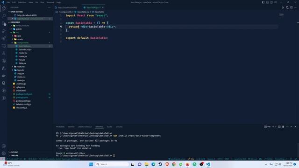Open the File menu
The width and height of the screenshot is (299, 168).
coord(8,2)
